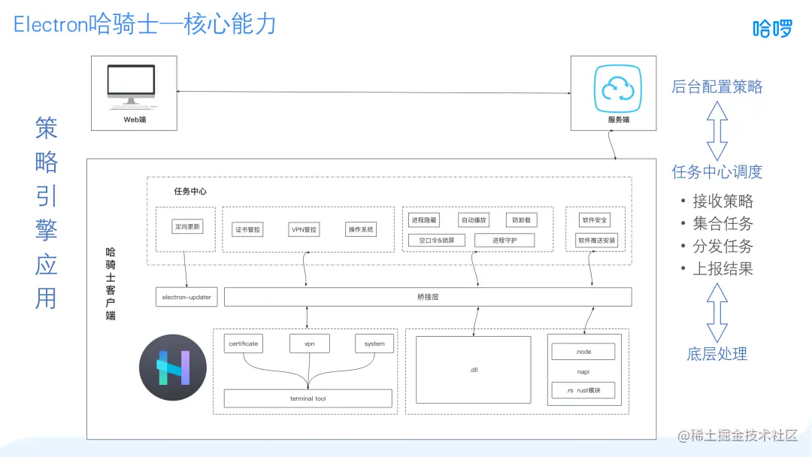Screen dimensions: 812x457
Task: Select the 证书管控 box
Action: pyautogui.click(x=247, y=229)
